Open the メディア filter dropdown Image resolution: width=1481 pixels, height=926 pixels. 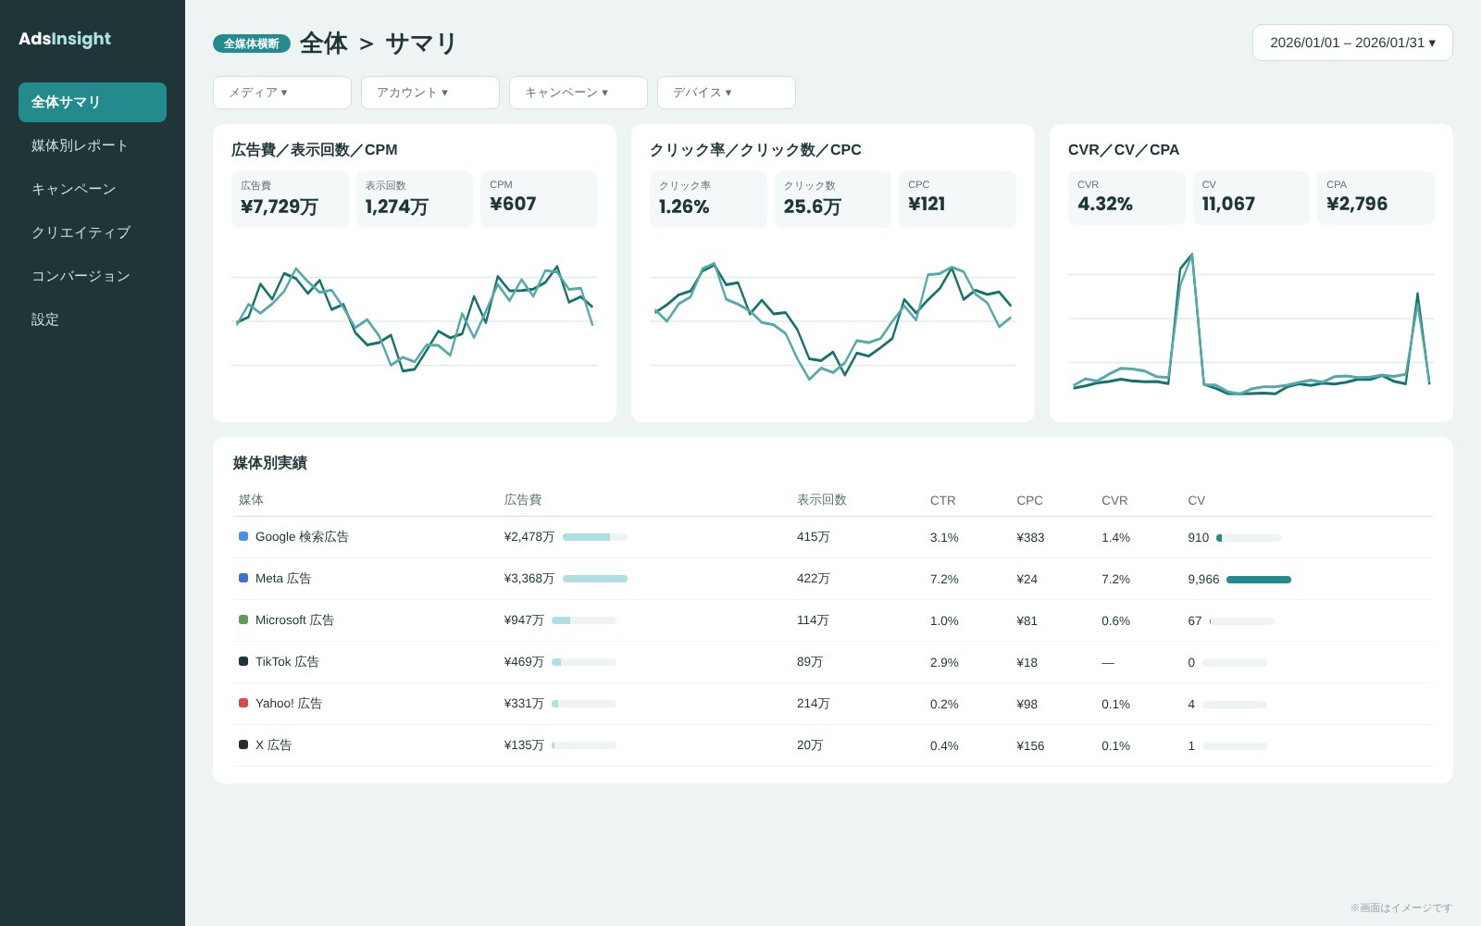tap(282, 93)
